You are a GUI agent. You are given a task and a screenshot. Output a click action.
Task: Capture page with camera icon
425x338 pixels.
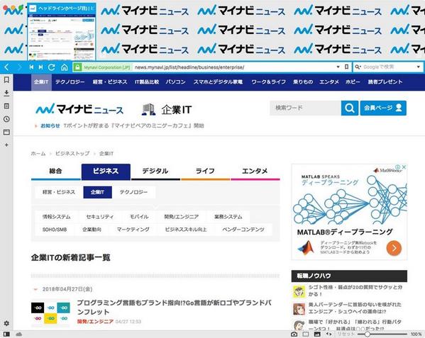click(294, 334)
